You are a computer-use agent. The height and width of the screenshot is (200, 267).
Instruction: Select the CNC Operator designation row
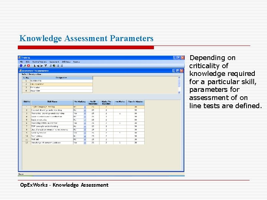(x=57, y=84)
